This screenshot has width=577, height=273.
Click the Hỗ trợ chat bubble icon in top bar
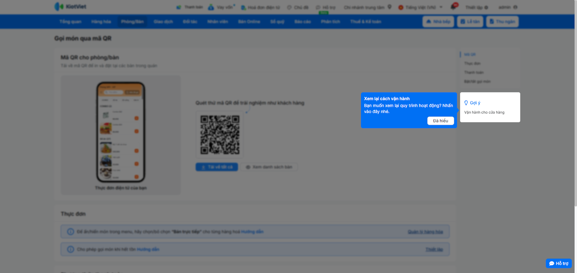pos(318,7)
